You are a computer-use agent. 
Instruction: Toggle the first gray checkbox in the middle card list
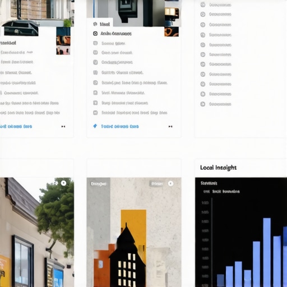(95, 43)
